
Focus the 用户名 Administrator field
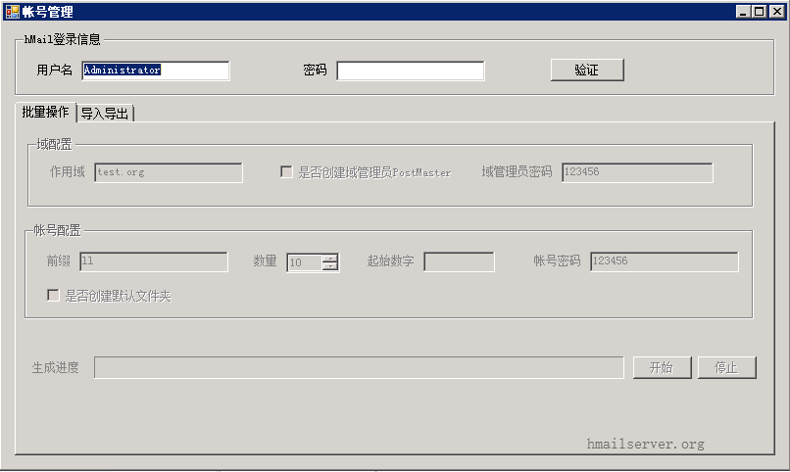(156, 71)
